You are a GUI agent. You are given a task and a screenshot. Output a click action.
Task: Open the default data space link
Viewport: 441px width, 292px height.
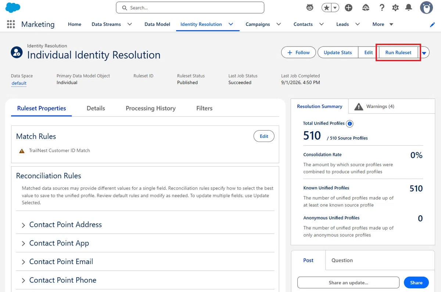click(x=19, y=83)
